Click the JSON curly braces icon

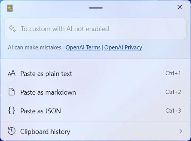(12, 111)
